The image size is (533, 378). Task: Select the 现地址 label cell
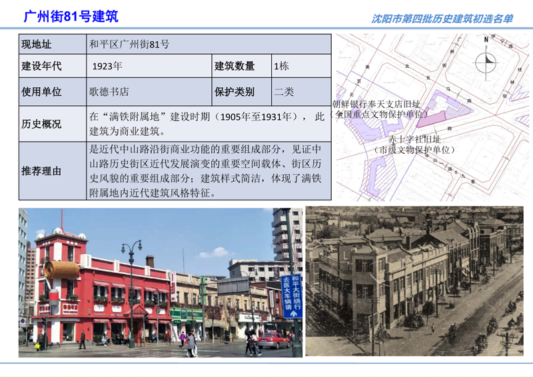tap(52, 45)
